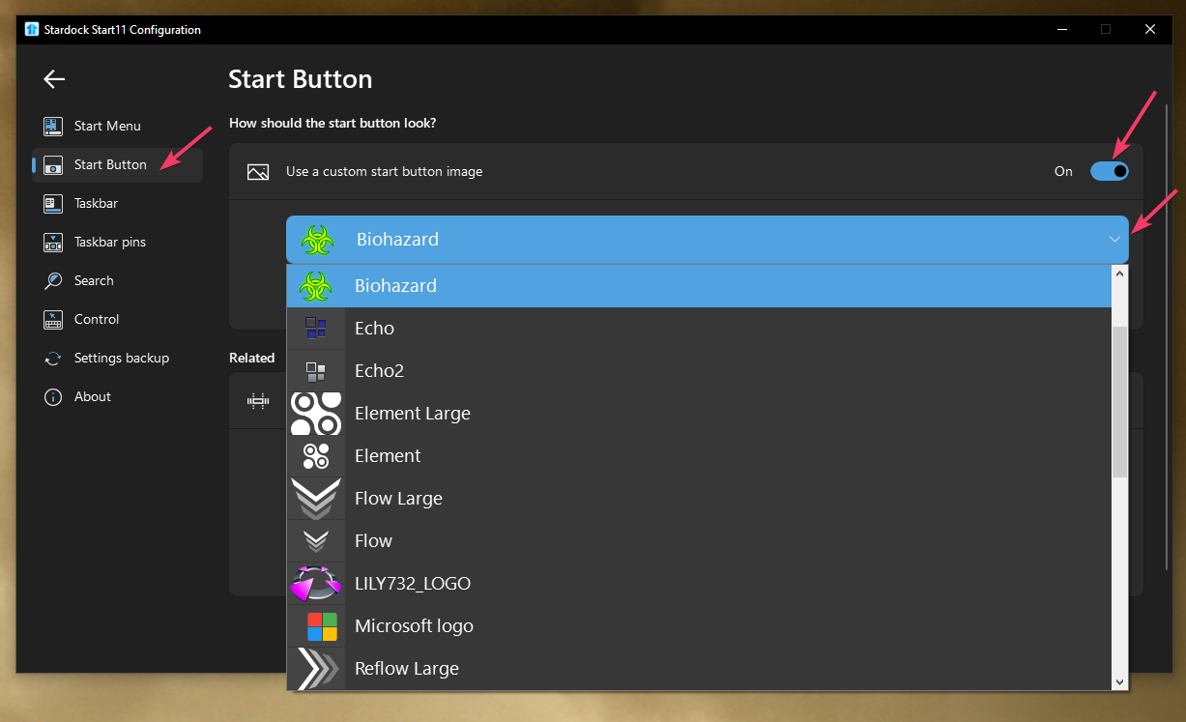The width and height of the screenshot is (1186, 722).
Task: Open the Start Button settings page
Action: pos(110,165)
